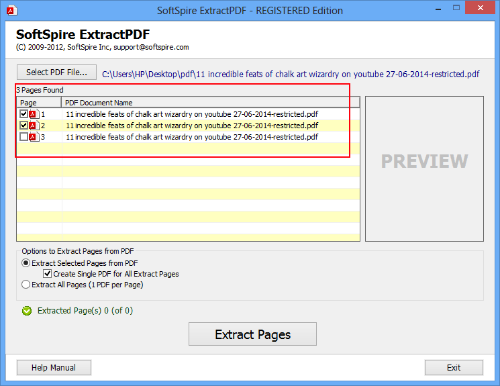Click the Page column header
Viewport: 500px width, 386px height.
pyautogui.click(x=39, y=103)
